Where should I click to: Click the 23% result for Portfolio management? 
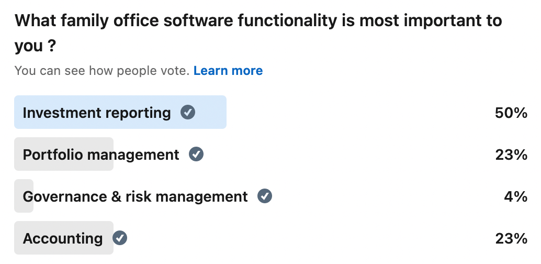coord(511,155)
